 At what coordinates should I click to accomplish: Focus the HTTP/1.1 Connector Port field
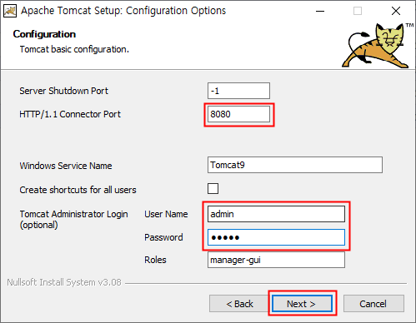click(238, 114)
